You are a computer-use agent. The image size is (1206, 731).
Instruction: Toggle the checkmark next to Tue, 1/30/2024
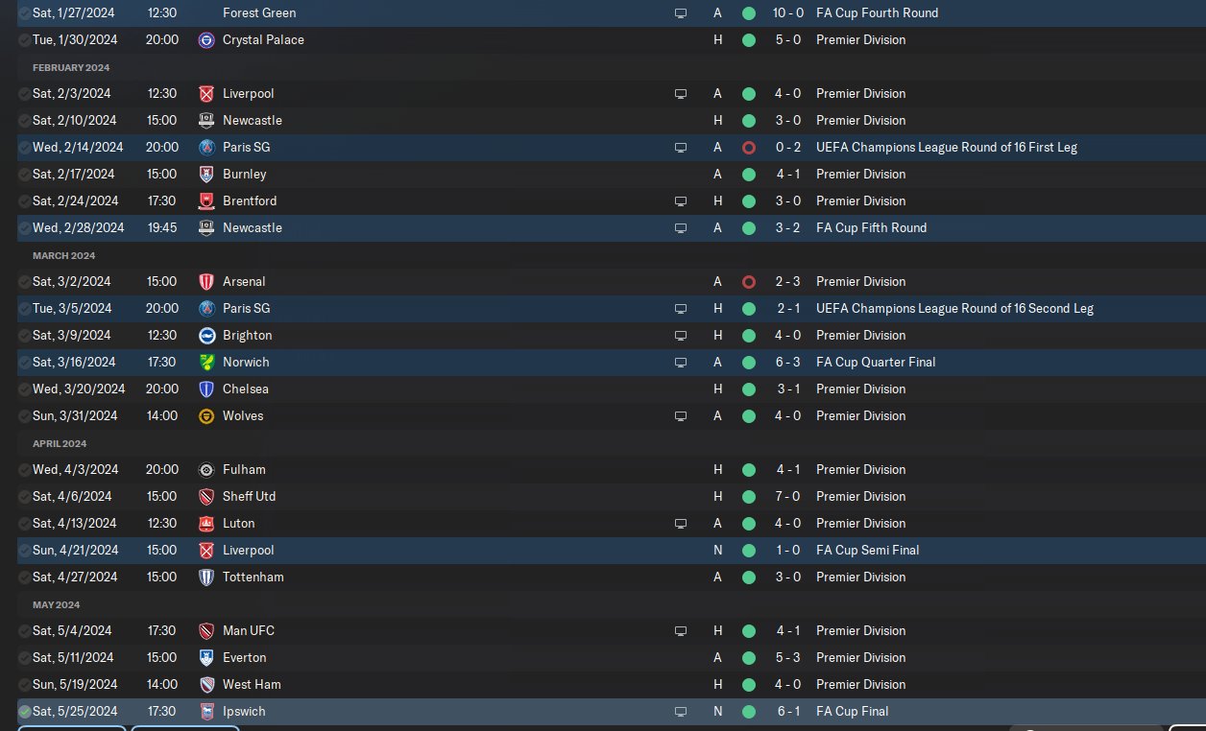click(x=25, y=40)
